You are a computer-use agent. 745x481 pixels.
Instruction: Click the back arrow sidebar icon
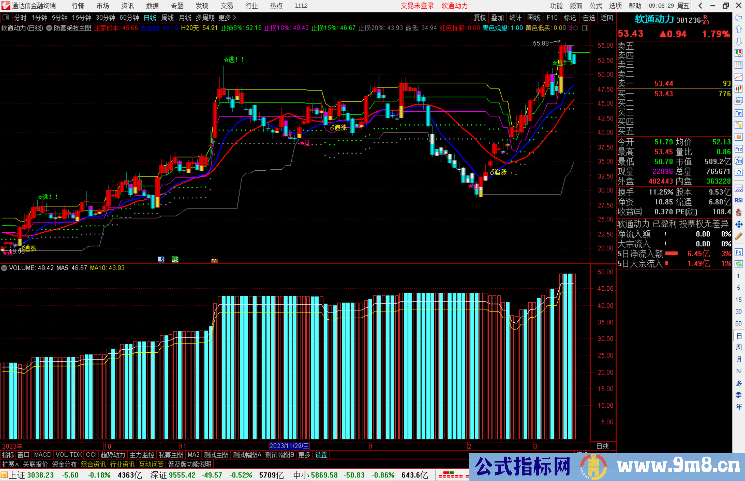(738, 17)
